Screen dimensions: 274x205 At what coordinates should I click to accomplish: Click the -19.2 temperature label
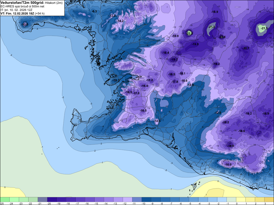(x=216, y=64)
